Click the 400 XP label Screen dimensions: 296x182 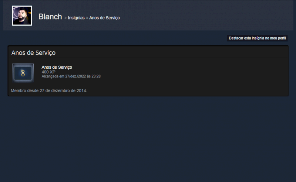[48, 72]
